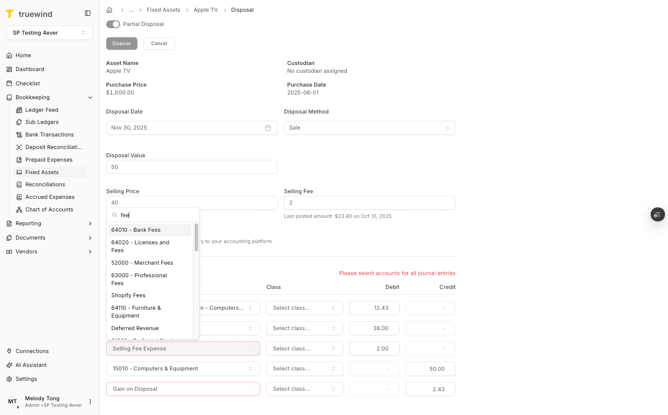Click the Cancel button
Image resolution: width=668 pixels, height=415 pixels.
[x=159, y=43]
